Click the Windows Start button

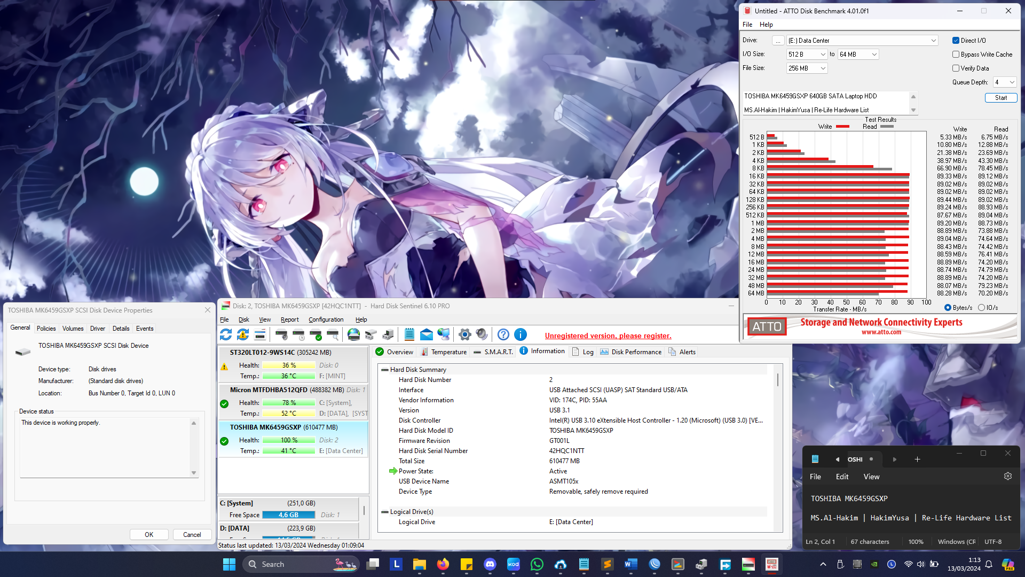pos(229,564)
